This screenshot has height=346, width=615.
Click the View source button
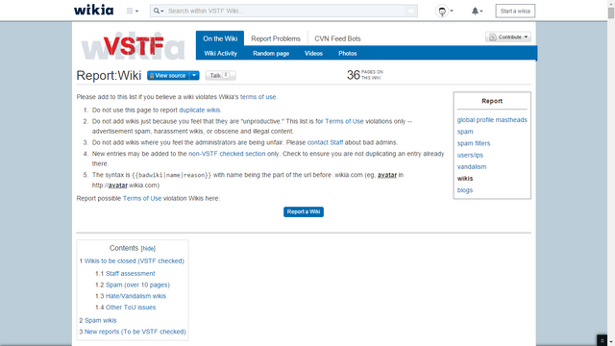pos(168,75)
